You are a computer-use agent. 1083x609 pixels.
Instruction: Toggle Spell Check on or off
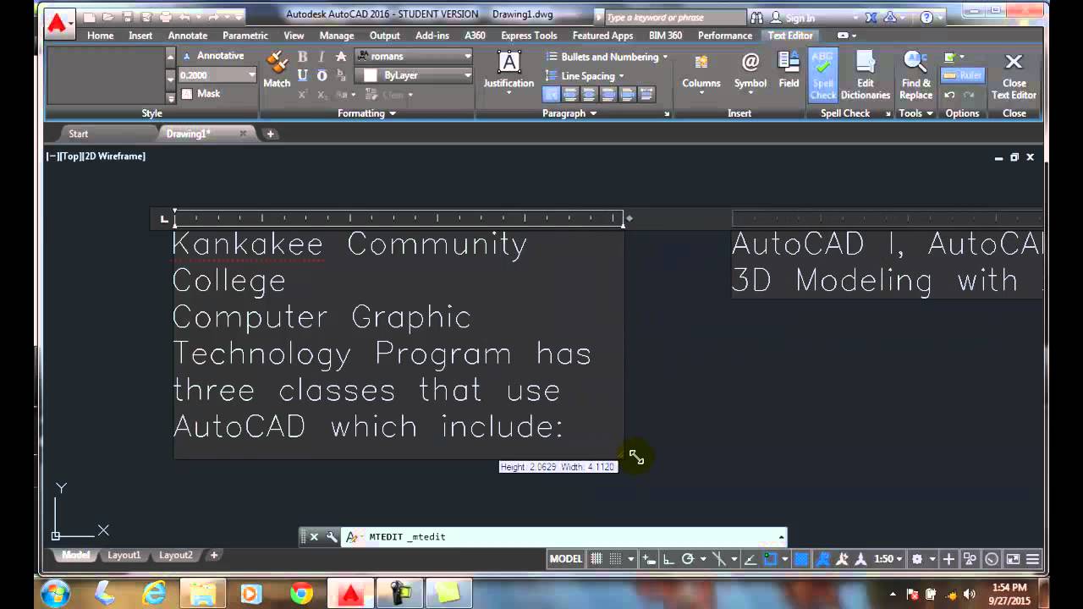pos(822,74)
